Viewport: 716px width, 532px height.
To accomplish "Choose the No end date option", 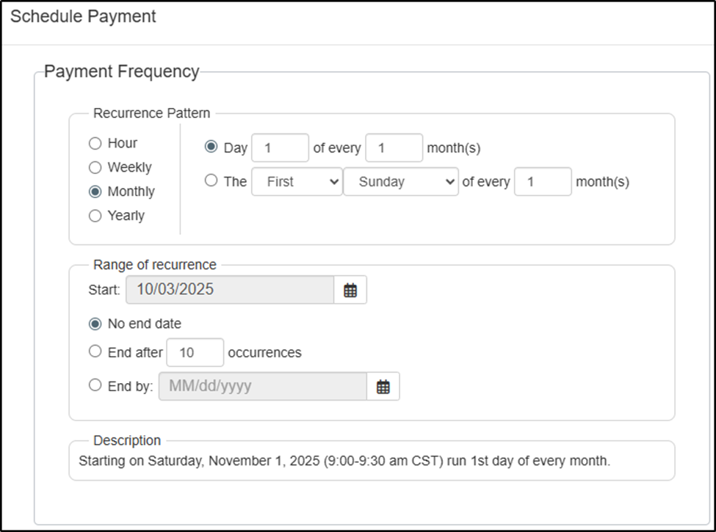I will [x=95, y=324].
